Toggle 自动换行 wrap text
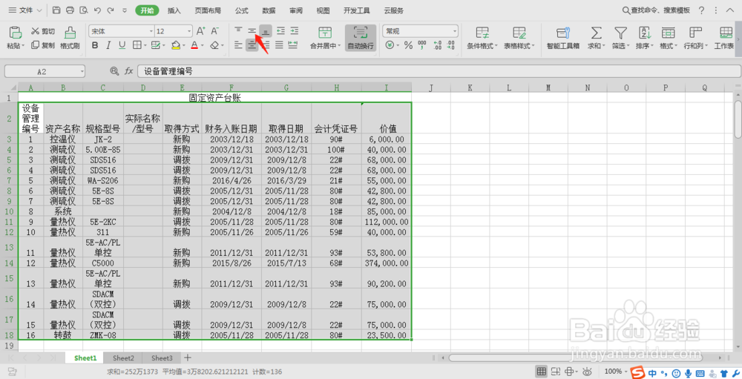This screenshot has height=379, width=742. tap(361, 38)
